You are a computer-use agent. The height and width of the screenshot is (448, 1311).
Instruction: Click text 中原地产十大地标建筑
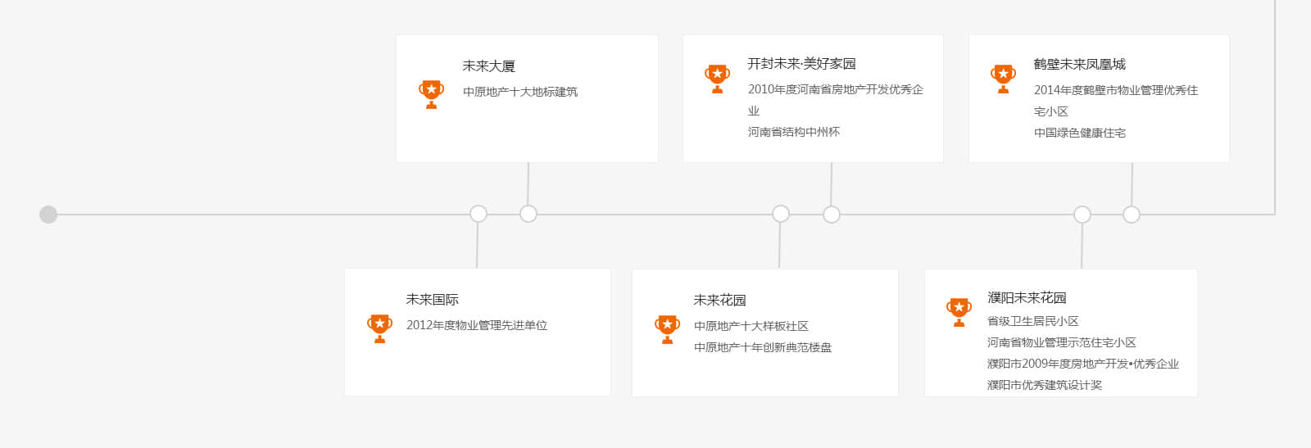520,92
